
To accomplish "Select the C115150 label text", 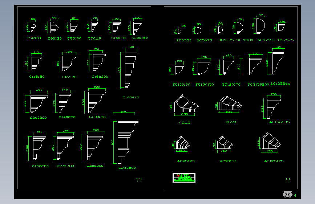I will click(x=37, y=77).
